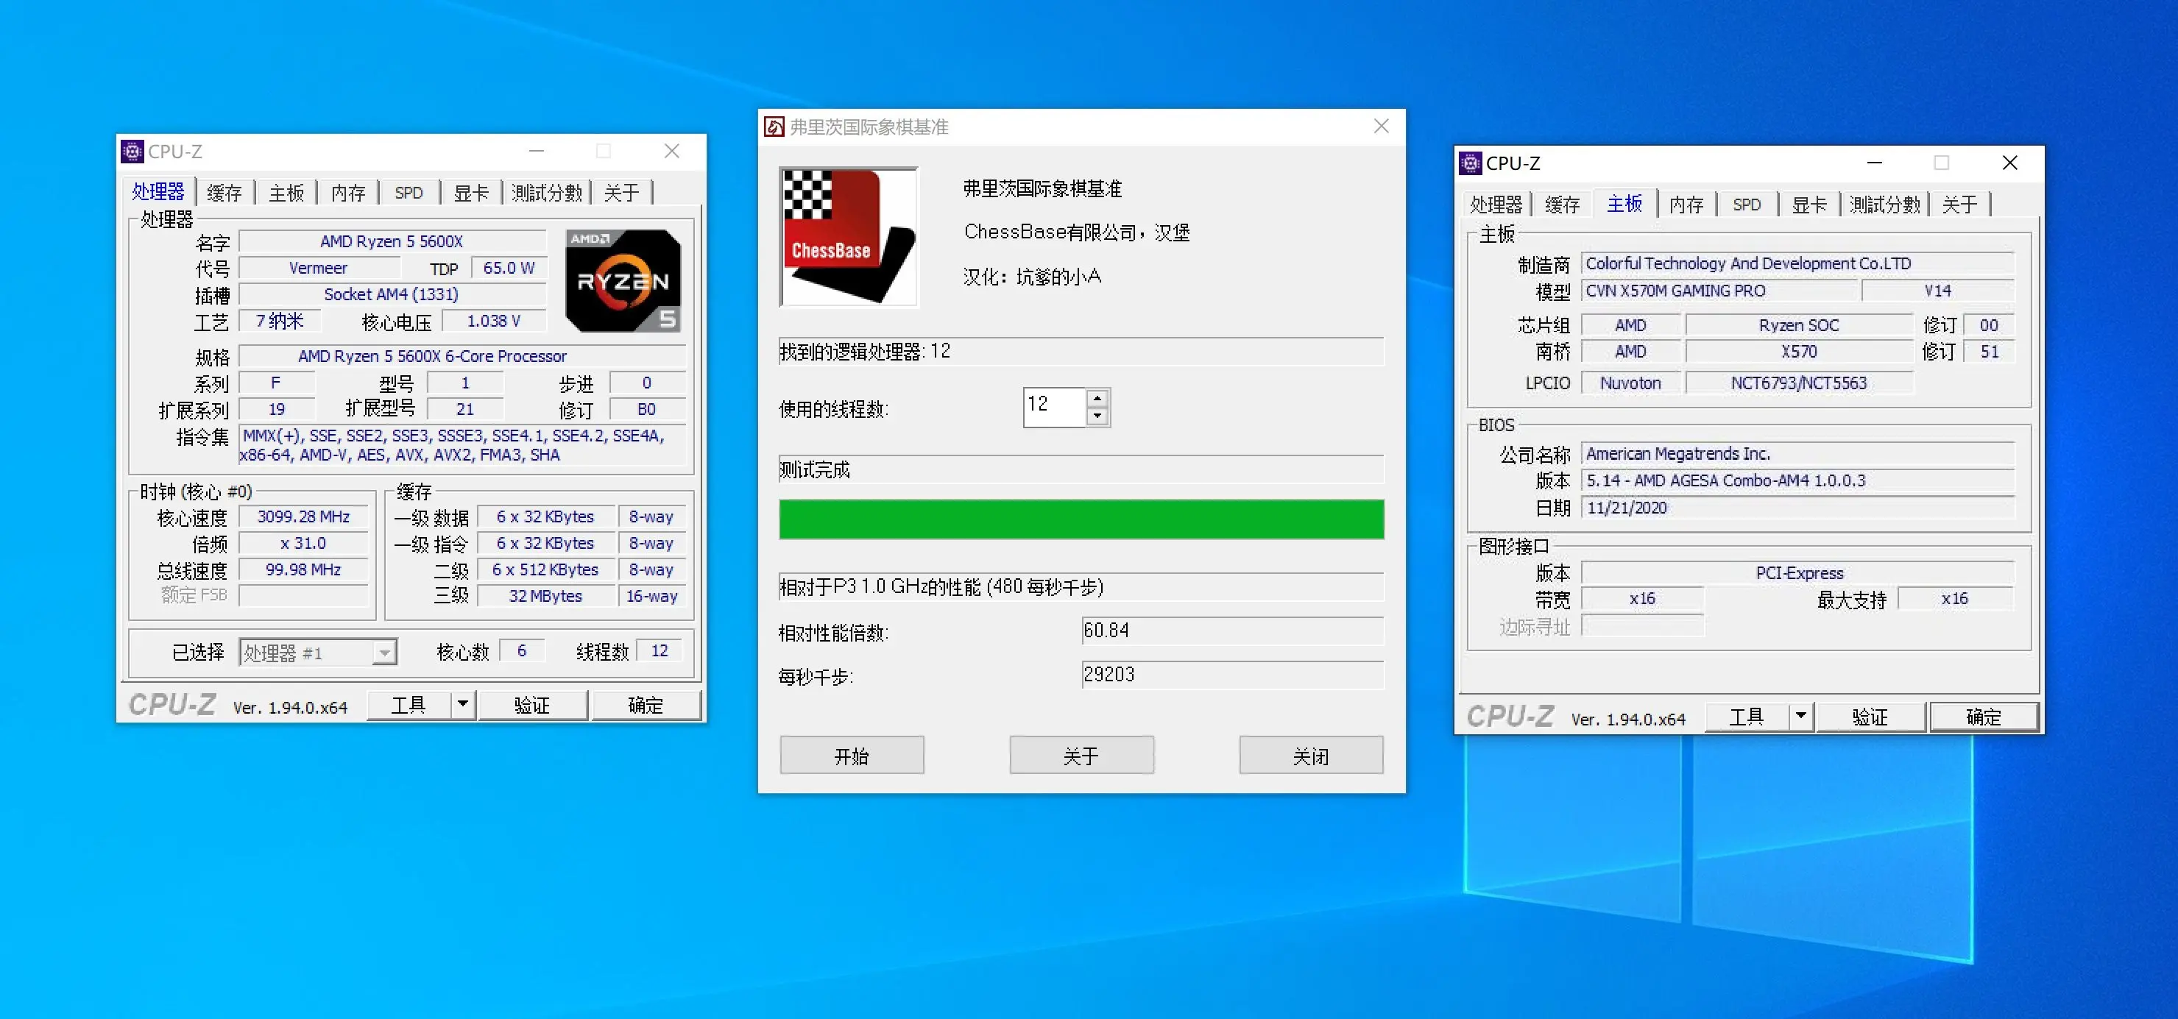
Task: Open 关于 tab in left CPU-Z
Action: (x=621, y=193)
